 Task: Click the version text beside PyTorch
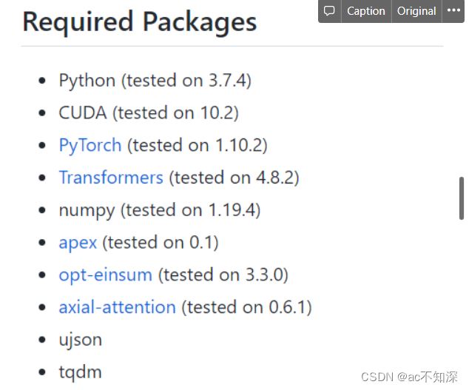pyautogui.click(x=198, y=146)
